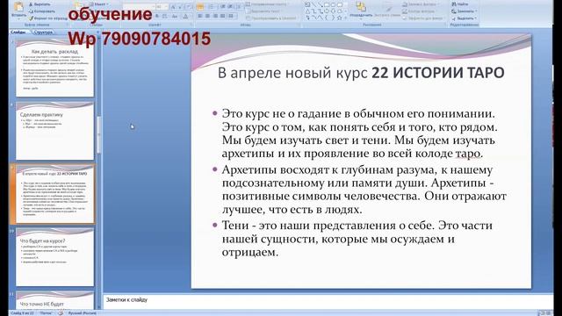562x316 pixels.
Task: Click the Заметки к слайду notes field
Action: click(328, 301)
